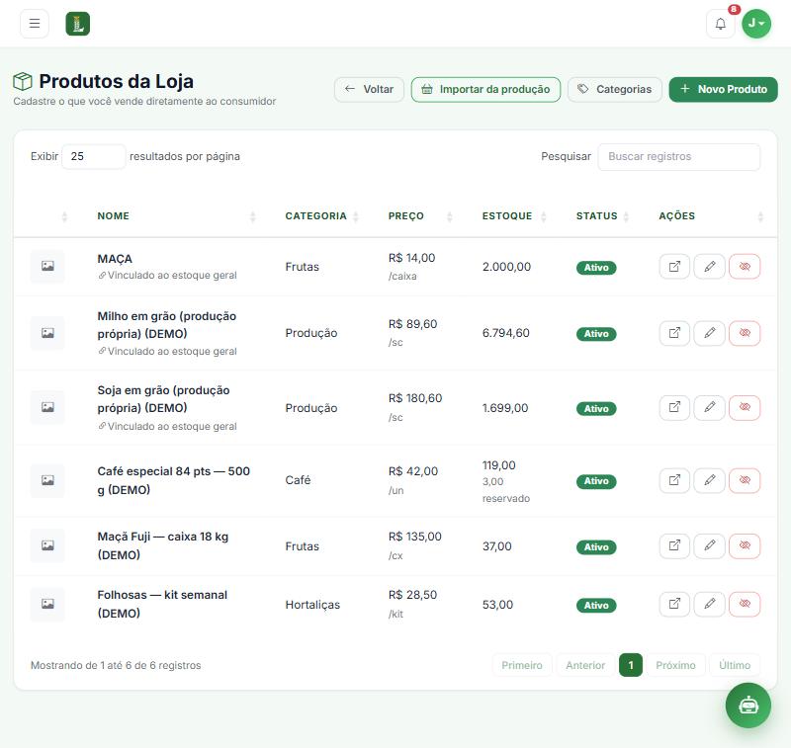Sort table by ESTOQUE column
This screenshot has width=791, height=748.
point(512,216)
